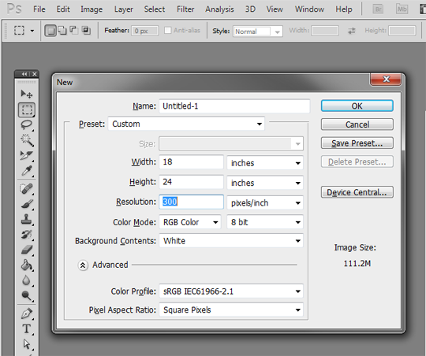Open Pixel Aspect Ratio dropdown
This screenshot has width=426, height=356.
pyautogui.click(x=231, y=310)
